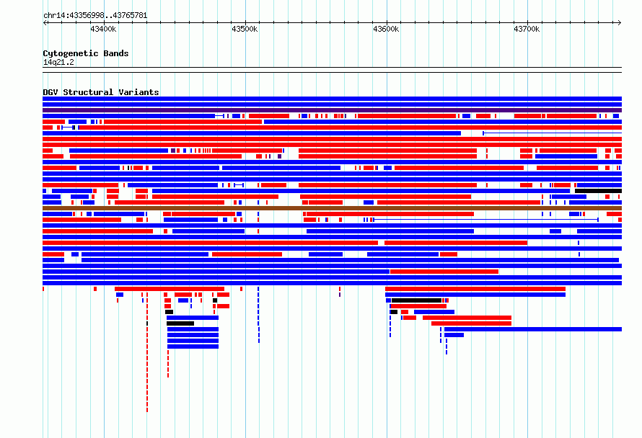The height and width of the screenshot is (438, 642).
Task: Click the long red bar below the full-width rows near 43450k
Action: (x=169, y=289)
